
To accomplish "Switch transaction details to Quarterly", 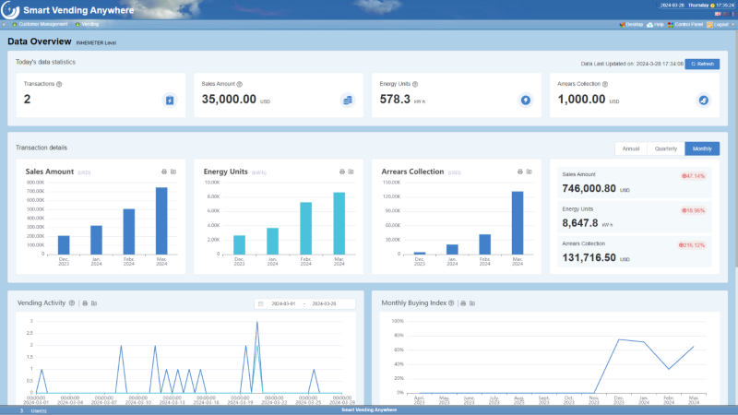I will 666,148.
